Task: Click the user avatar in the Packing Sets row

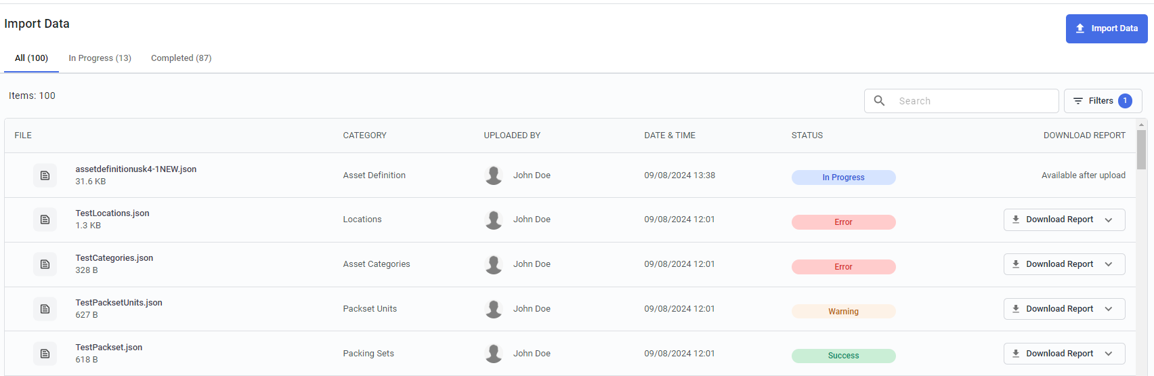Action: point(494,354)
